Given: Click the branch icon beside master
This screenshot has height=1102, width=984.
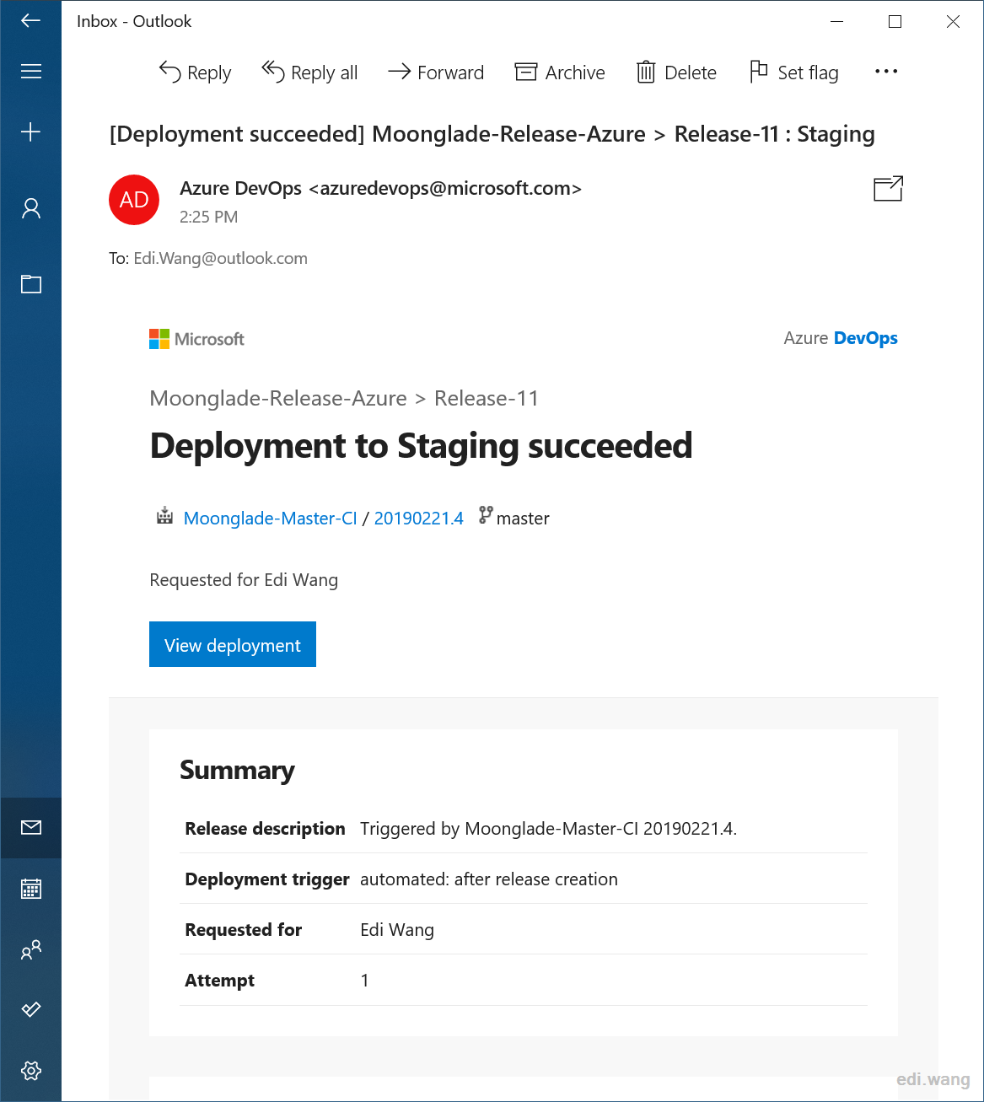Looking at the screenshot, I should coord(486,515).
